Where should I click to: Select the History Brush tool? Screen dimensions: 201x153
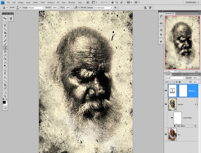click(5, 51)
